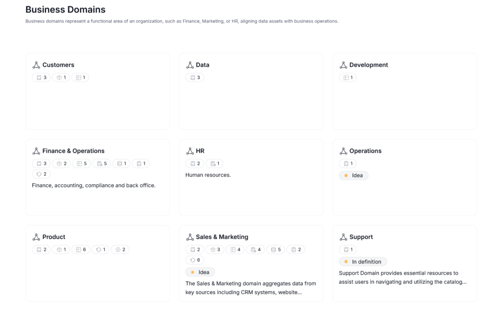Viewport: 490px width, 319px height.
Task: Open the Sales & Marketing domain
Action: click(222, 237)
